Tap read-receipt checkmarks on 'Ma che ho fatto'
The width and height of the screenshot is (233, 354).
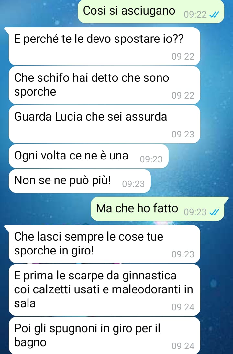214,212
